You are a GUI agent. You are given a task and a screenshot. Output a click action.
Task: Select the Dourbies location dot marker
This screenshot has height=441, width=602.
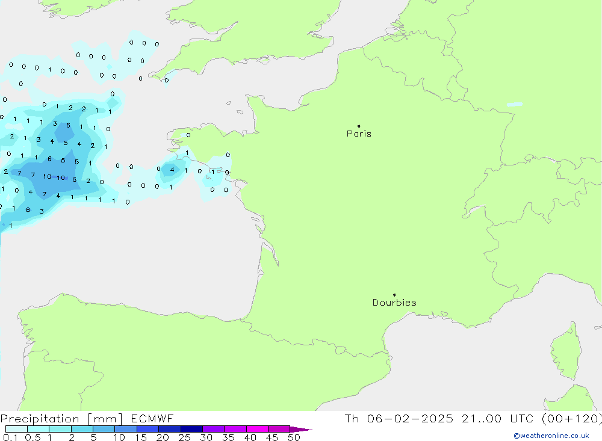[394, 295]
